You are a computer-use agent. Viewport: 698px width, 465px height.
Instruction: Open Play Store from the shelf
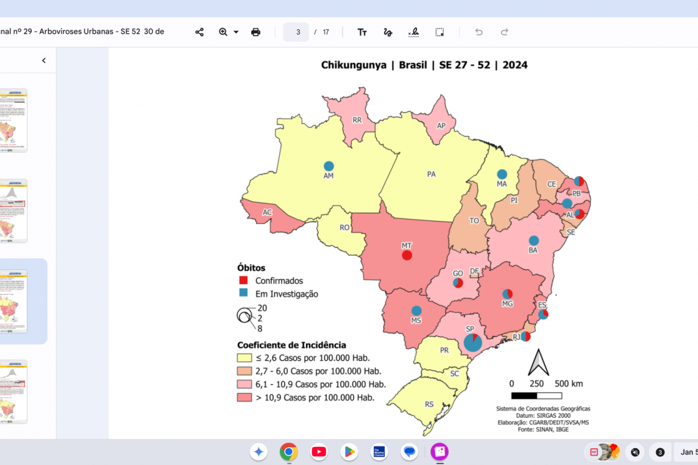[349, 452]
